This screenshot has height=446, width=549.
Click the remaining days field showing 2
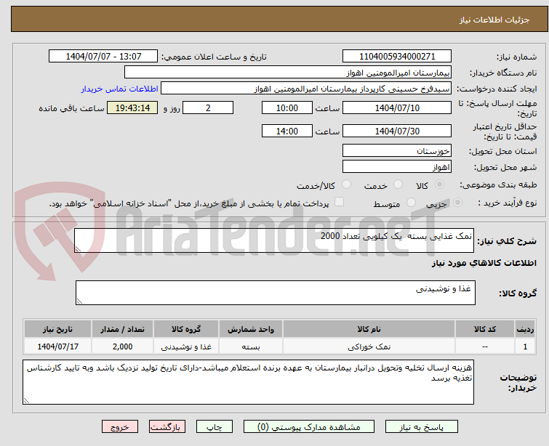point(208,108)
